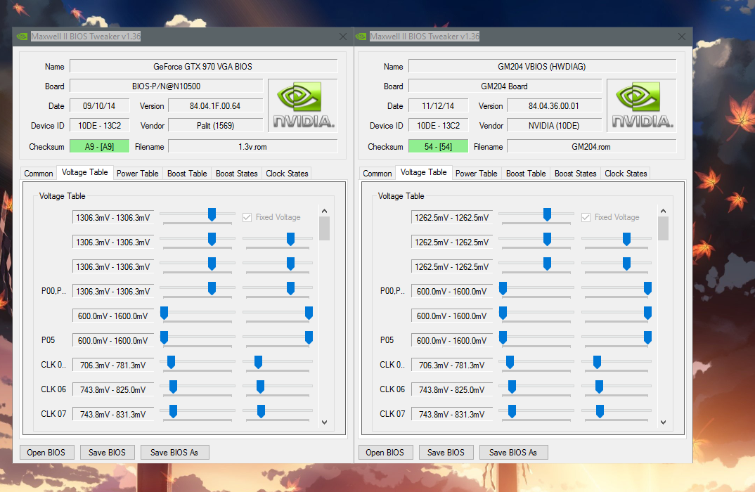Click the title bar app icon of right window
Image resolution: width=755 pixels, height=492 pixels.
pos(361,37)
